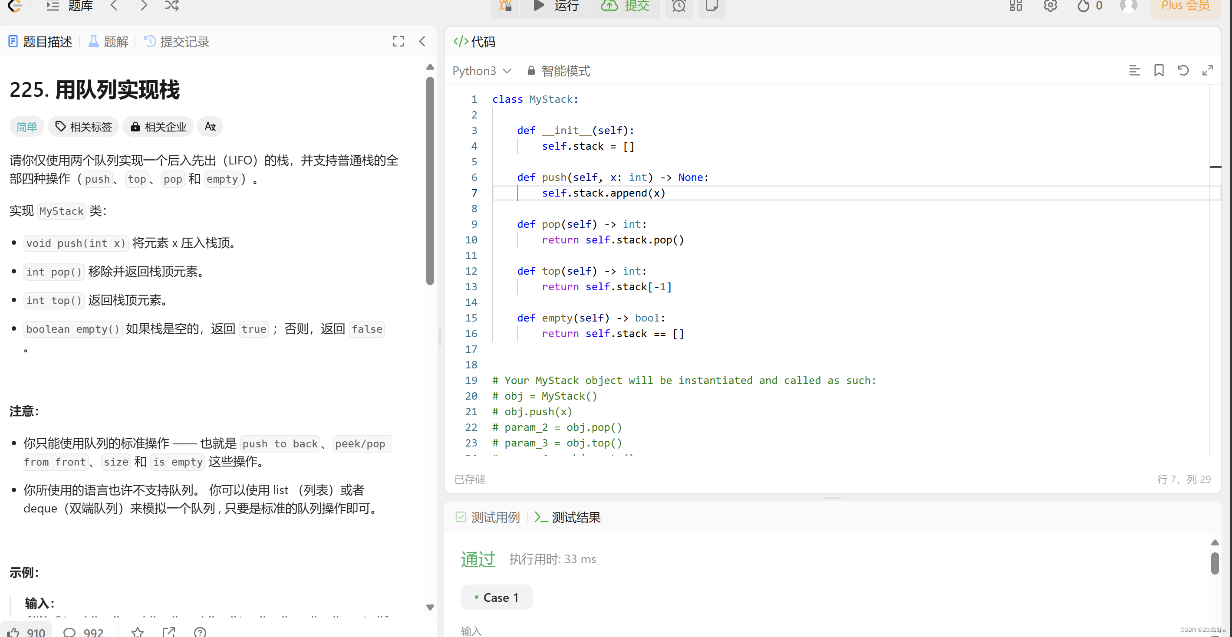
Task: Click the code minimap marker
Action: [x=1215, y=167]
